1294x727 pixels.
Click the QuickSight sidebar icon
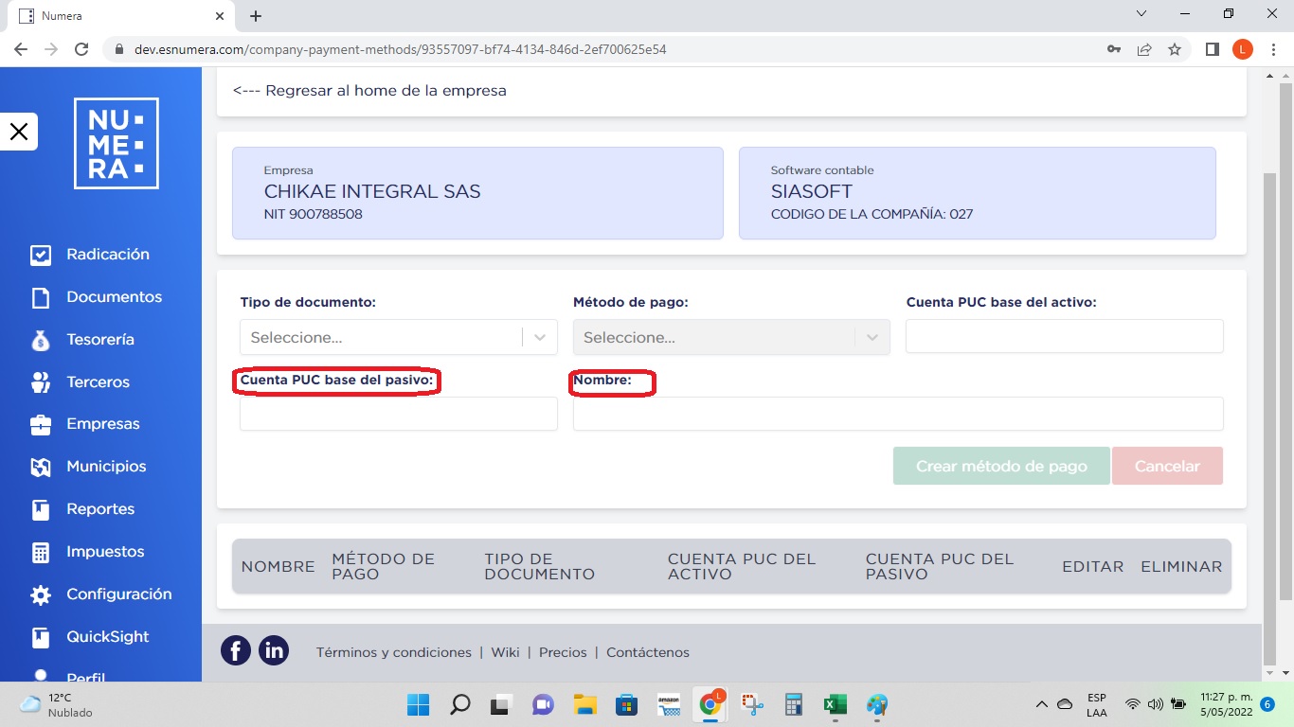point(41,637)
